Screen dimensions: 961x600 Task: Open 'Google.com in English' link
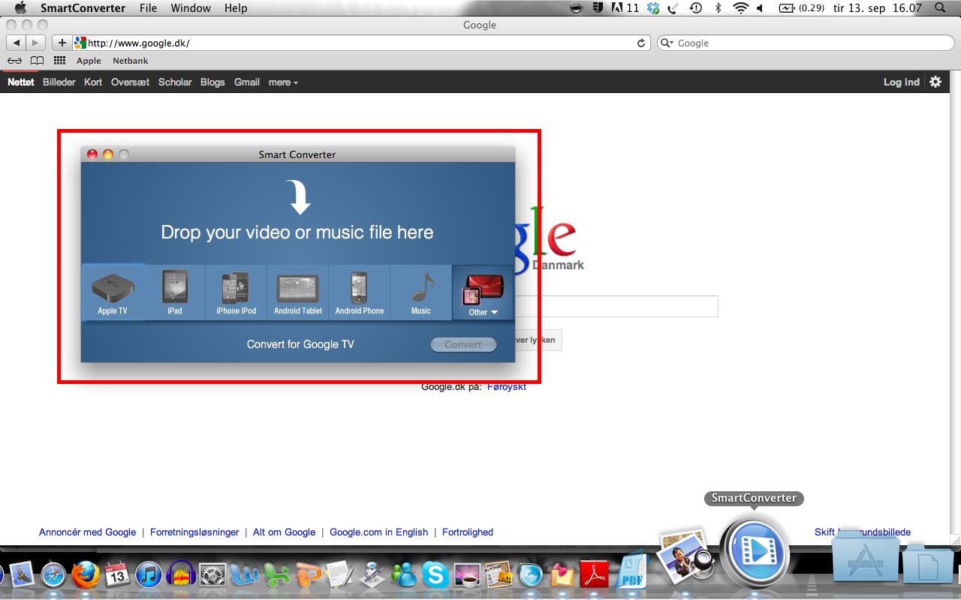point(379,532)
